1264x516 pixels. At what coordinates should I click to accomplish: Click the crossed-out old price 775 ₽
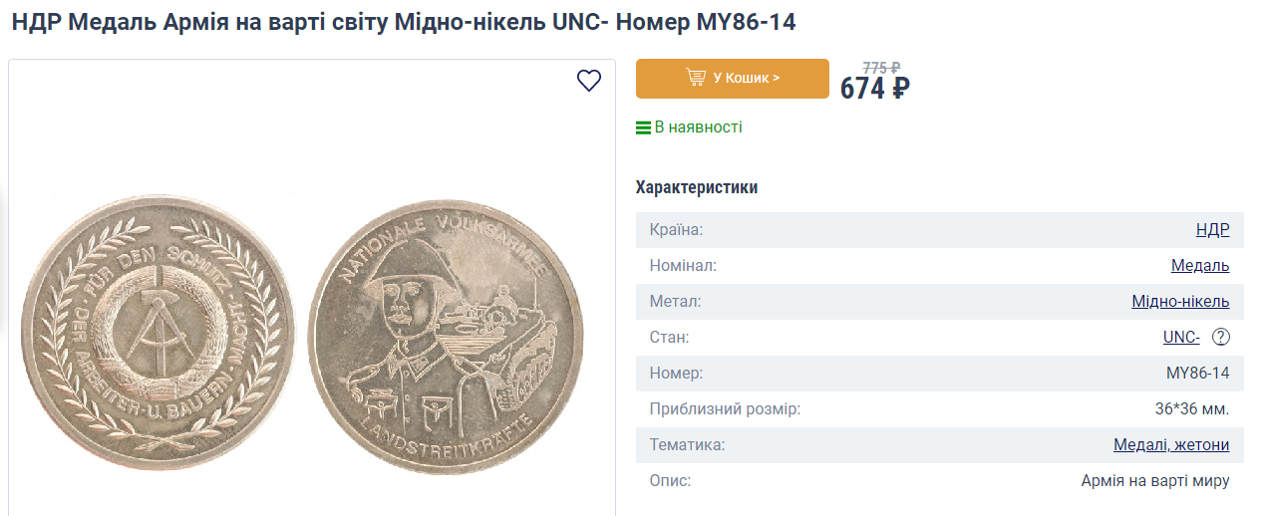[x=881, y=68]
